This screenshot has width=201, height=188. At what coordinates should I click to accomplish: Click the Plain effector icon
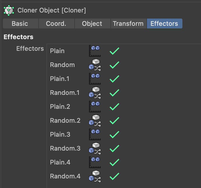coord(95,51)
